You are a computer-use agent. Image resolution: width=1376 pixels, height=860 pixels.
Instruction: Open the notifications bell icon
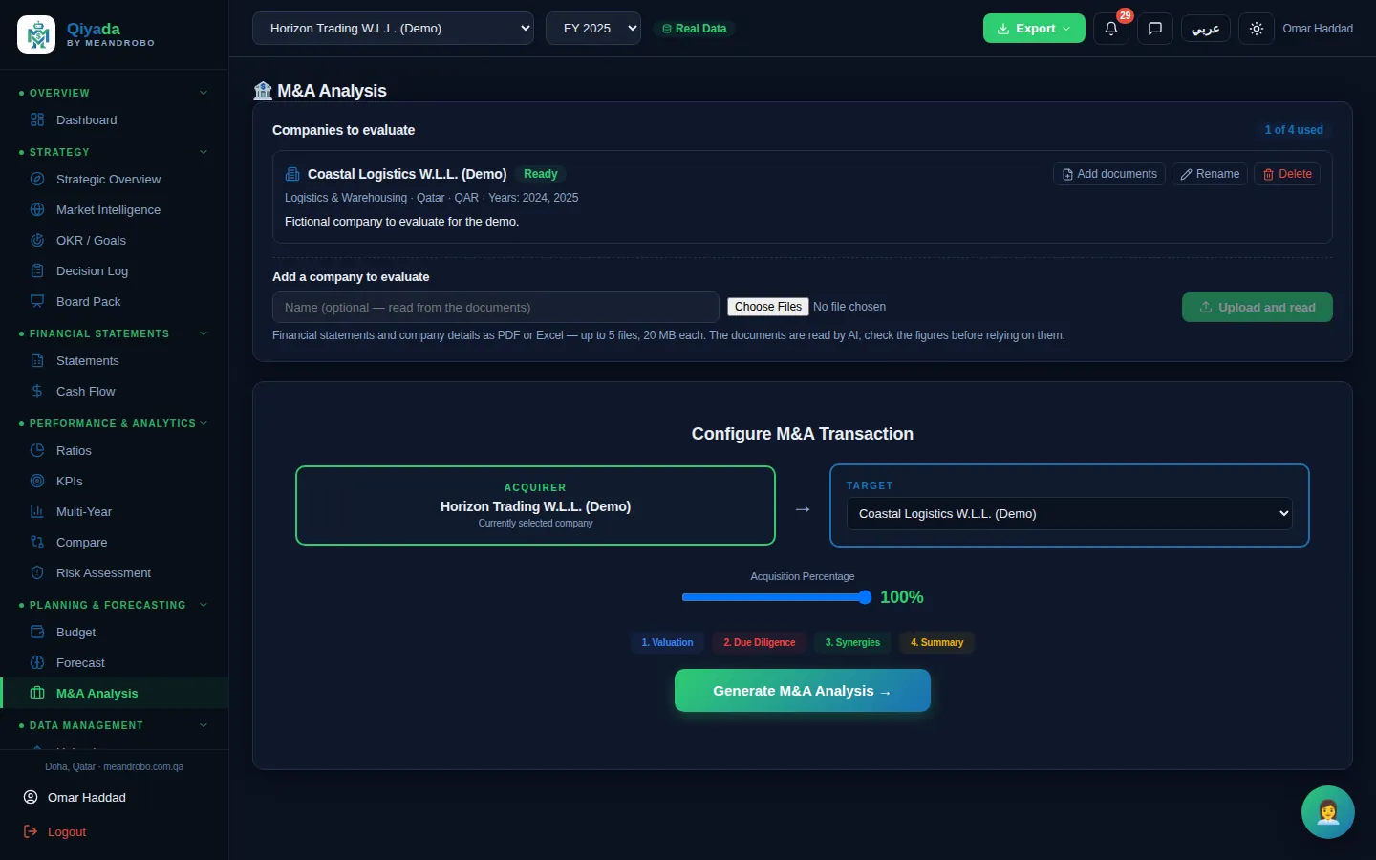point(1110,29)
